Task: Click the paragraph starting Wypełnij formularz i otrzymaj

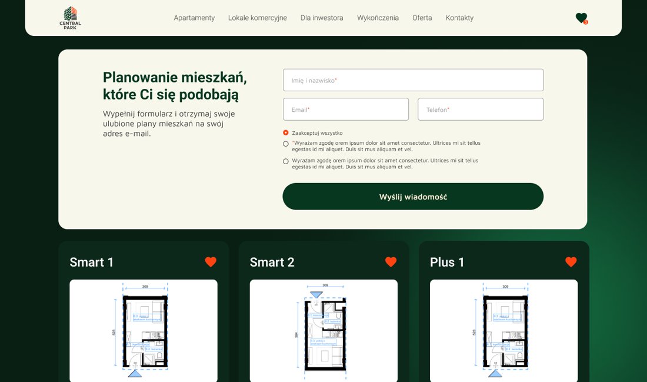Action: 169,124
